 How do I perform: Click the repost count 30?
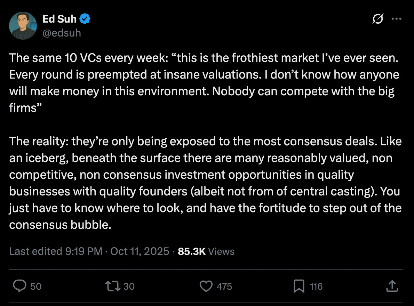[x=129, y=286]
